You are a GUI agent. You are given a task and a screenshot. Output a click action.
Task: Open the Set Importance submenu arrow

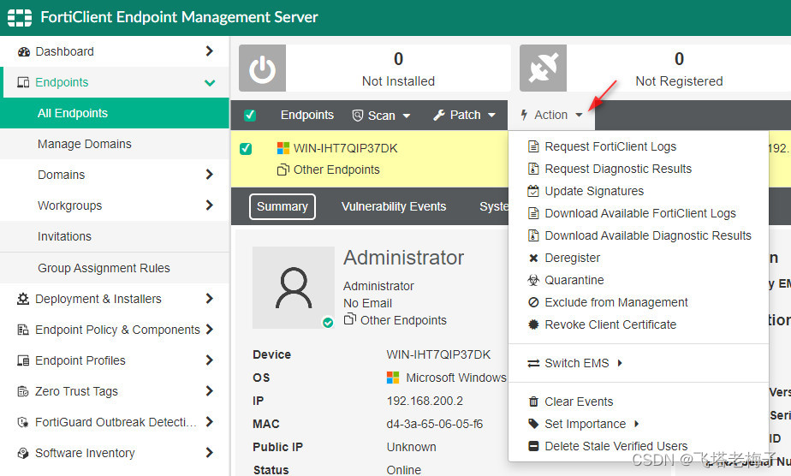637,424
